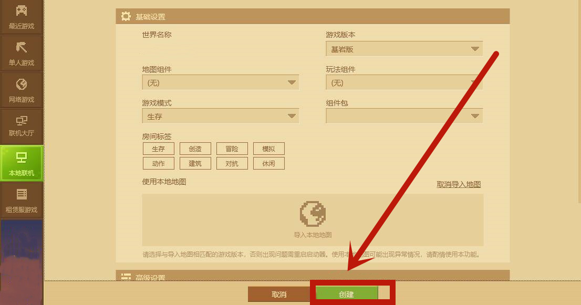Click the 导入本地地图 globe icon
Viewport: 581px width, 305px height.
tap(313, 214)
